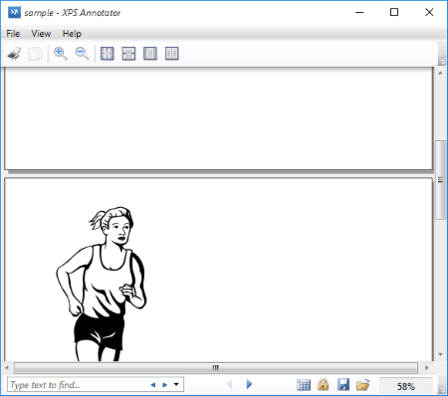Screen dimensions: 448x396
Task: Click vertical scrollbar thumb
Action: (x=441, y=180)
